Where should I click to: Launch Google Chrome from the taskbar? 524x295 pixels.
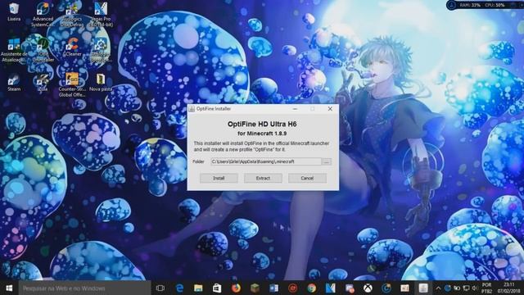pos(311,288)
